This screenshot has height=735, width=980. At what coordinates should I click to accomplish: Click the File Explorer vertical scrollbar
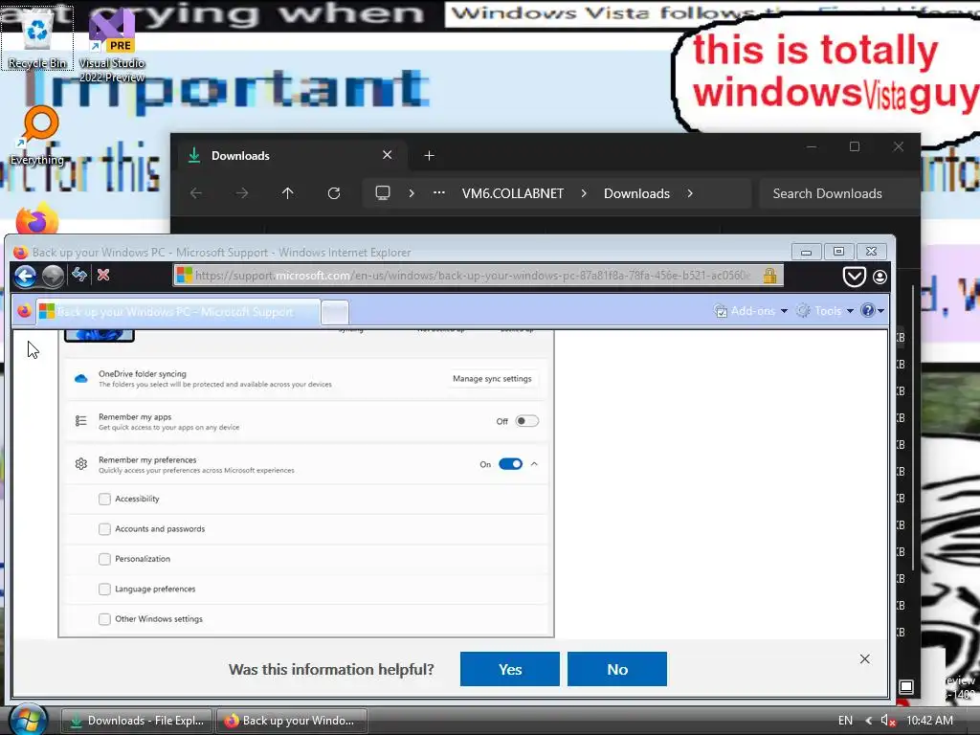pyautogui.click(x=914, y=428)
